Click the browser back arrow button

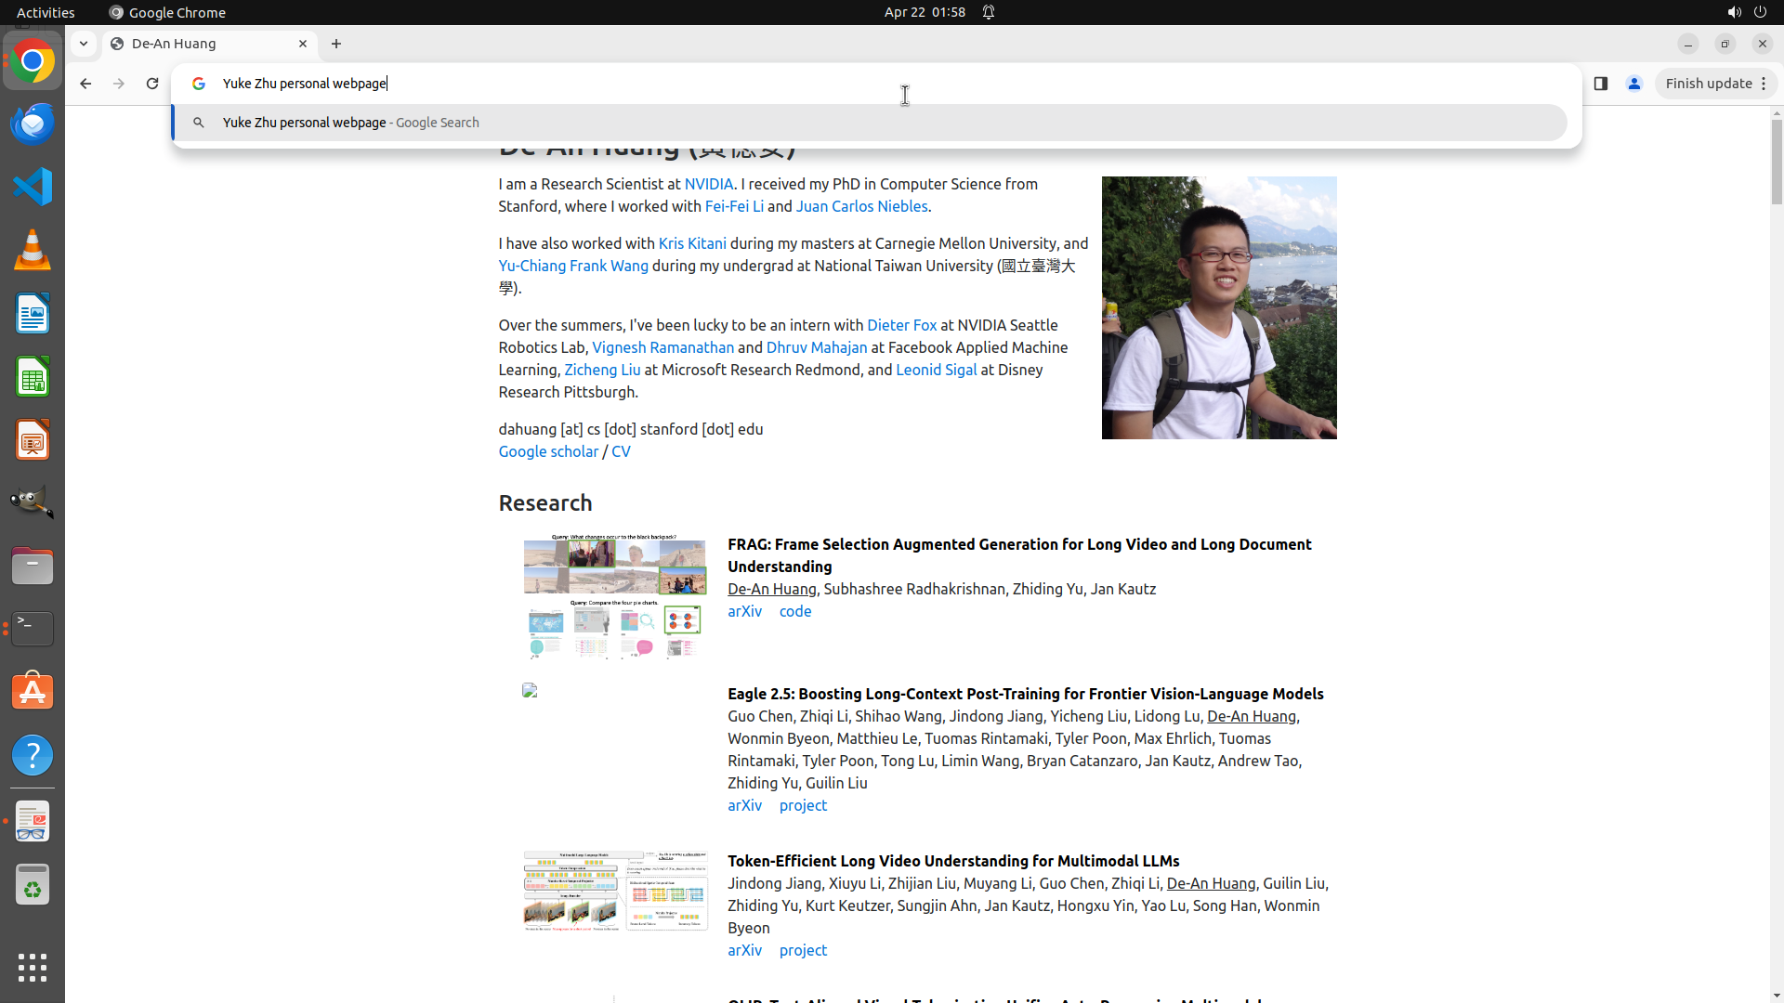85,84
